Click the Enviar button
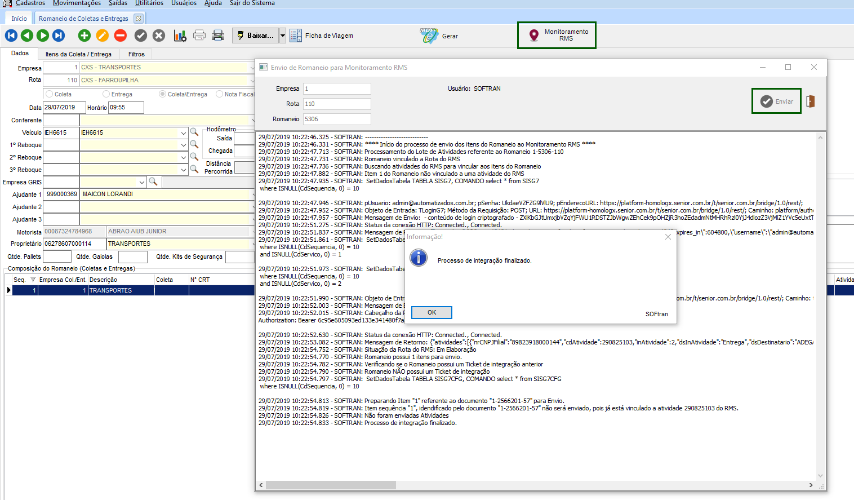This screenshot has width=854, height=500. click(777, 101)
